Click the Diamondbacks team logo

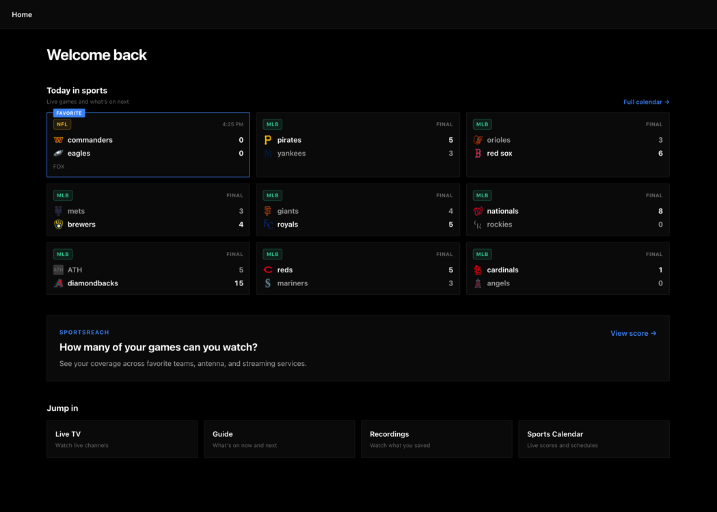[58, 283]
